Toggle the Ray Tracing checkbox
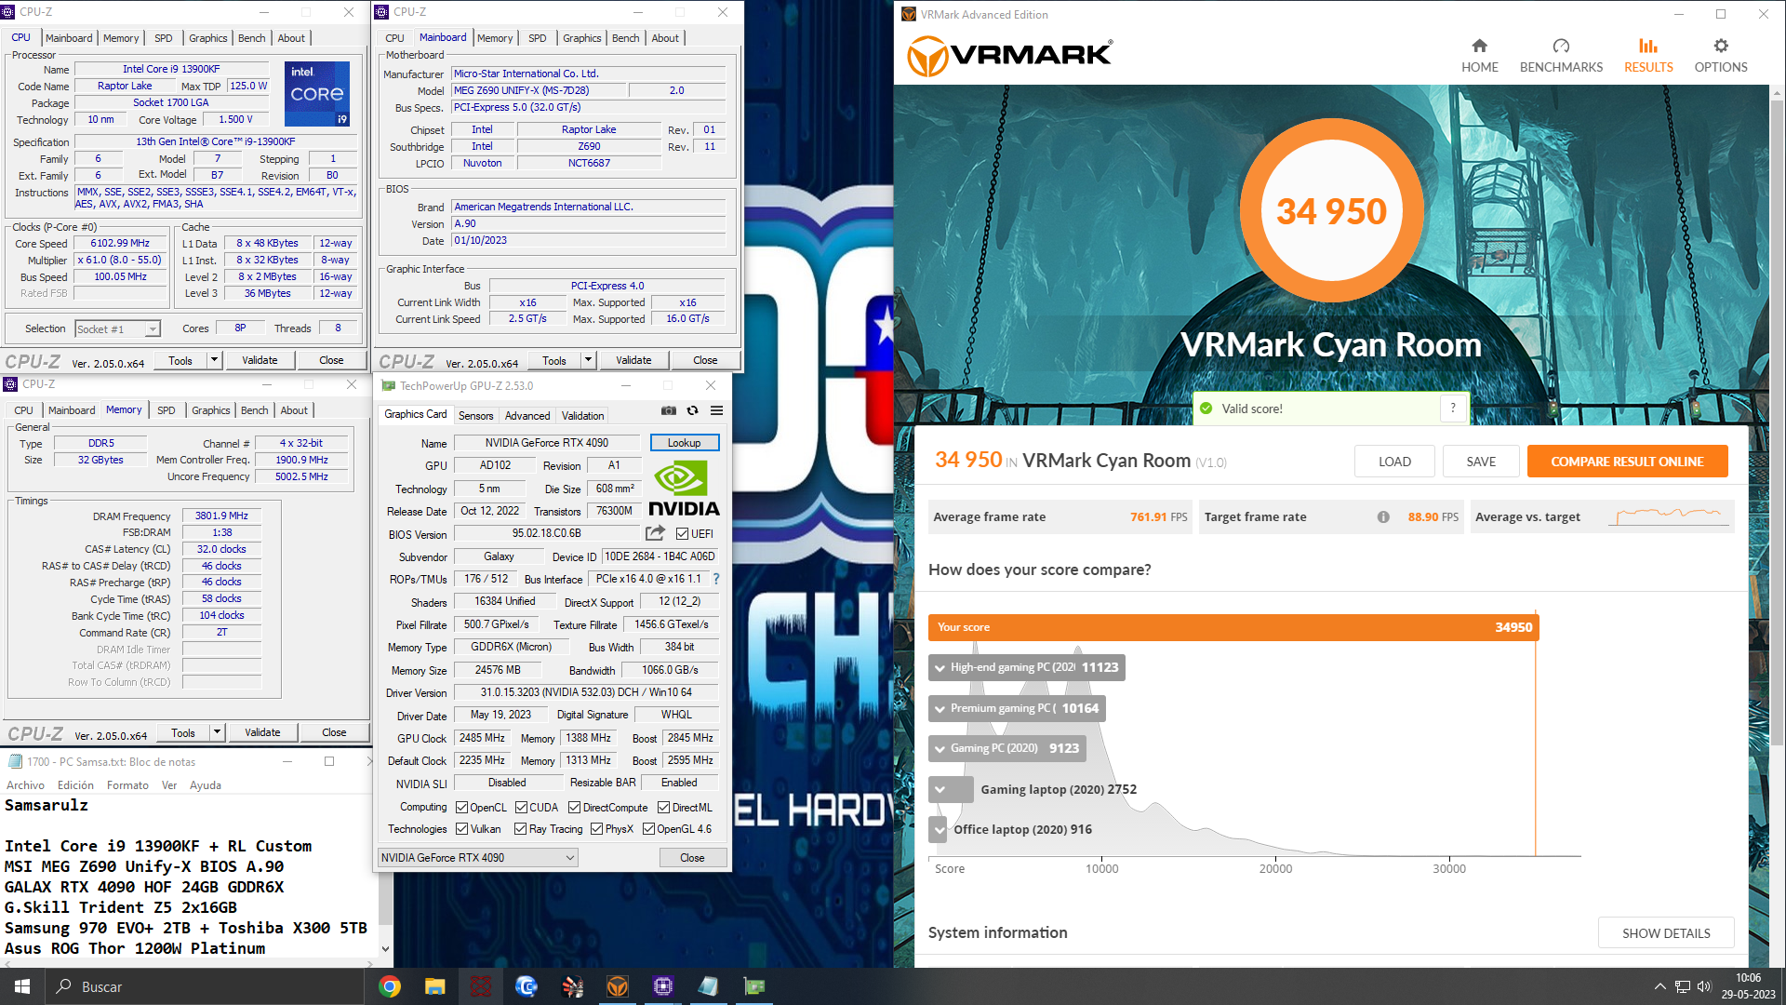Viewport: 1786px width, 1005px height. (520, 829)
